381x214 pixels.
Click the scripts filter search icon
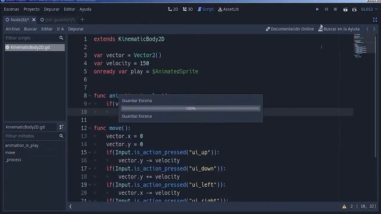61,38
